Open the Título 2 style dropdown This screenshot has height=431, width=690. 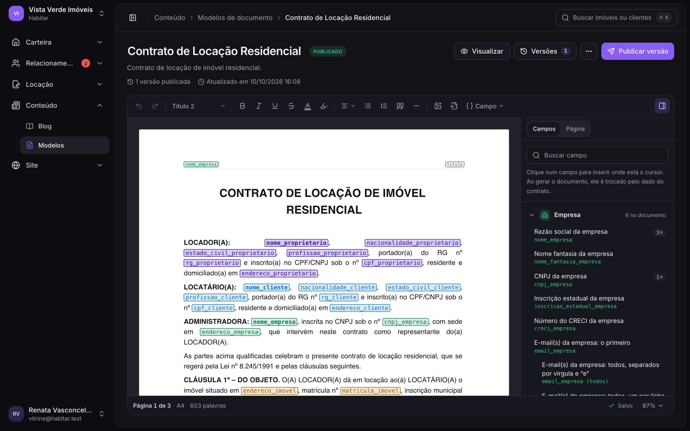pyautogui.click(x=198, y=106)
